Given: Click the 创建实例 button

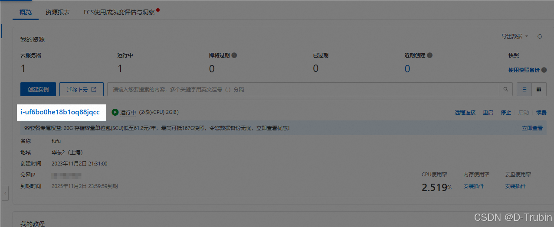Looking at the screenshot, I should coord(38,90).
